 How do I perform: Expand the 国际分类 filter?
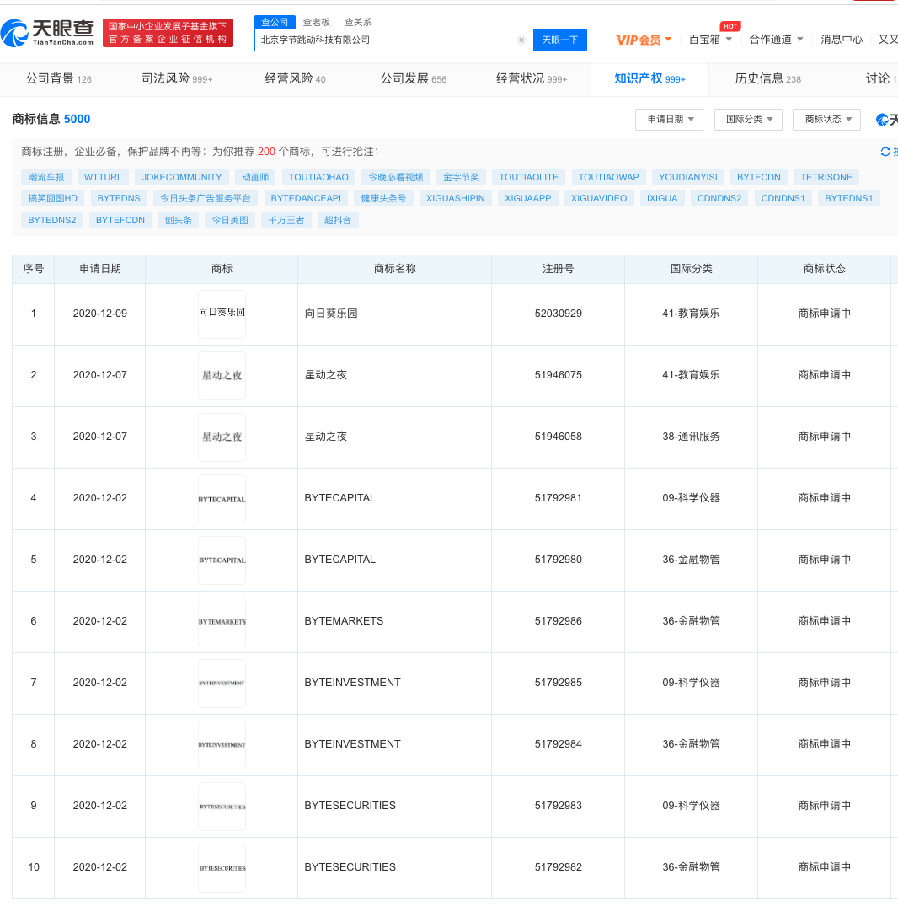(x=748, y=120)
